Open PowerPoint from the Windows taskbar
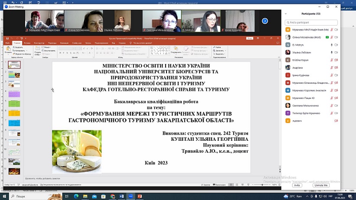 140,196
